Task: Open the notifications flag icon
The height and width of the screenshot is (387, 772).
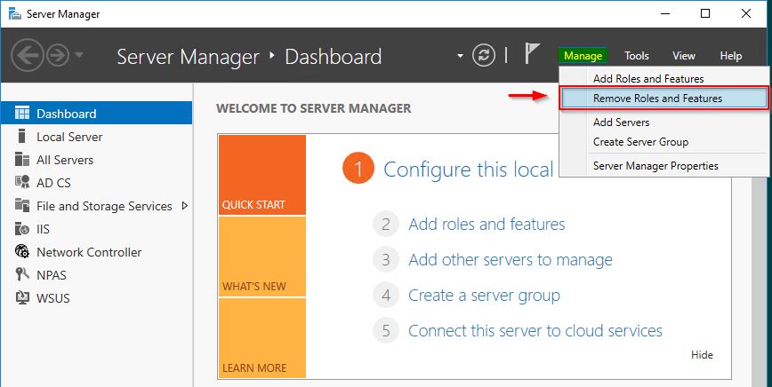Action: click(532, 53)
